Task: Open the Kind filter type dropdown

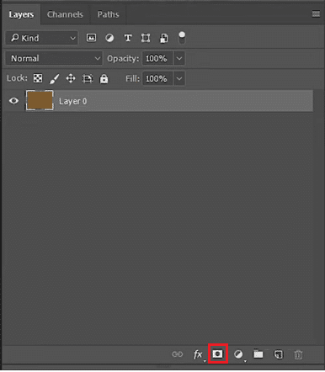Action: (42, 38)
